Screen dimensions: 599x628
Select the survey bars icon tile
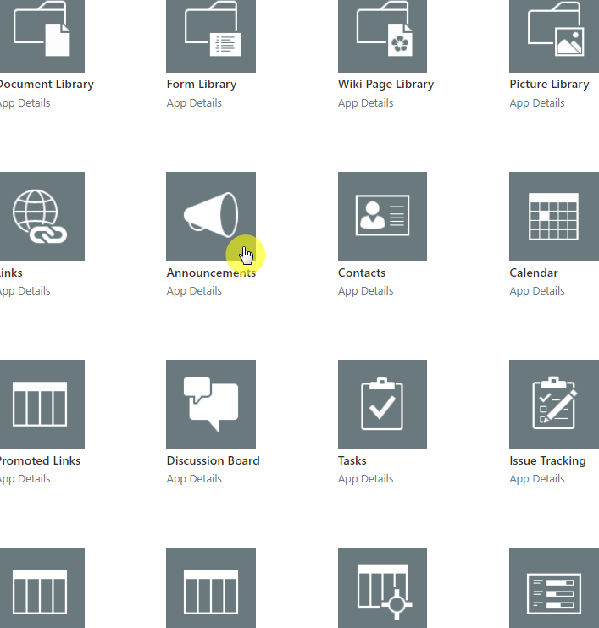pos(554,587)
